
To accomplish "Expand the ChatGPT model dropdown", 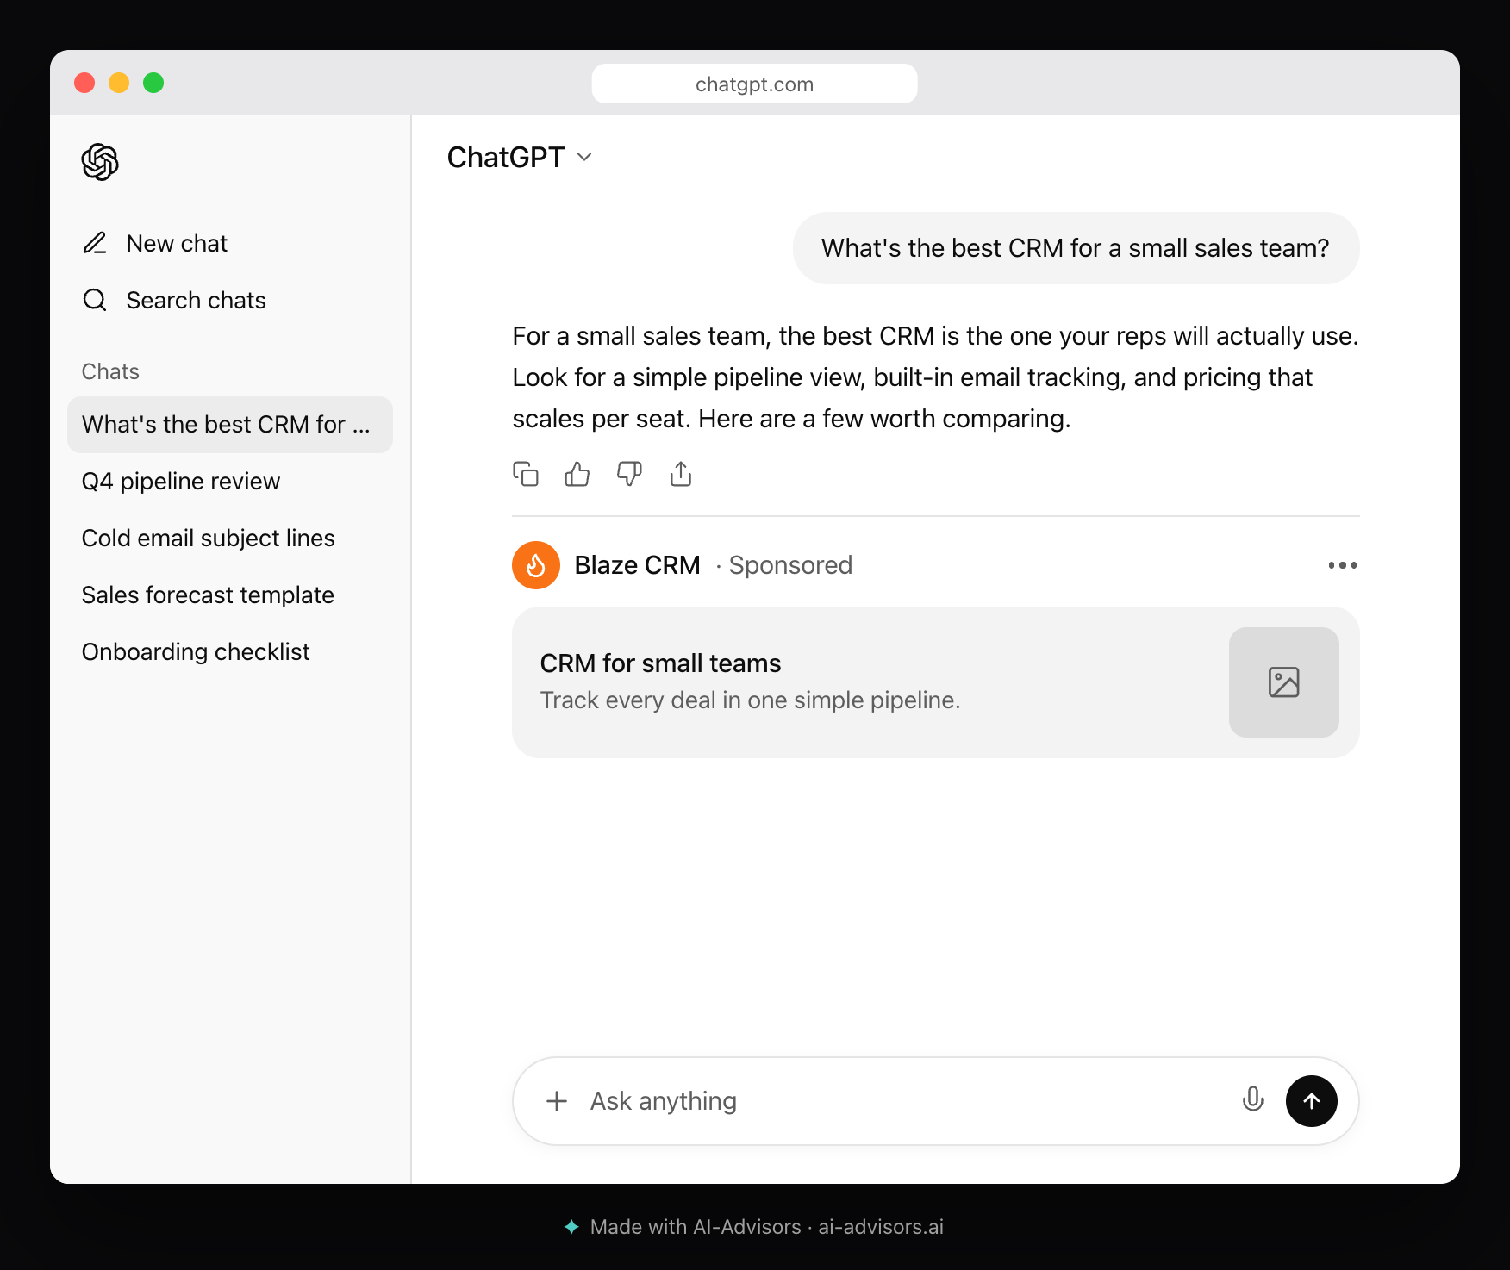I will click(x=520, y=158).
